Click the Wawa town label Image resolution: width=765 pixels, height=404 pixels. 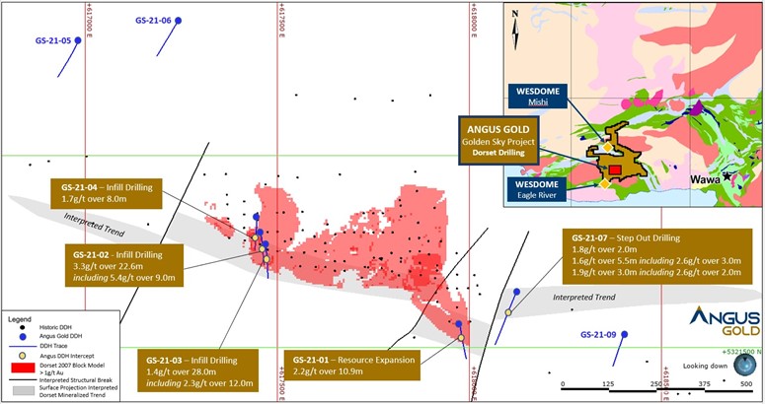(706, 179)
